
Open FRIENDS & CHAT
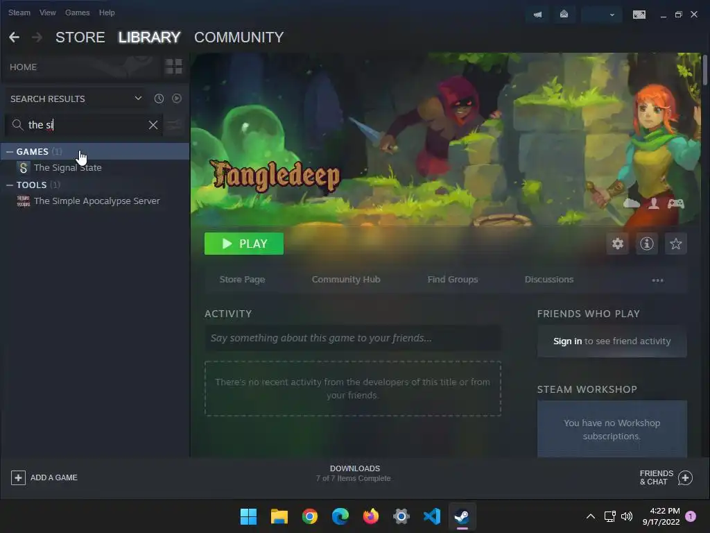point(666,477)
